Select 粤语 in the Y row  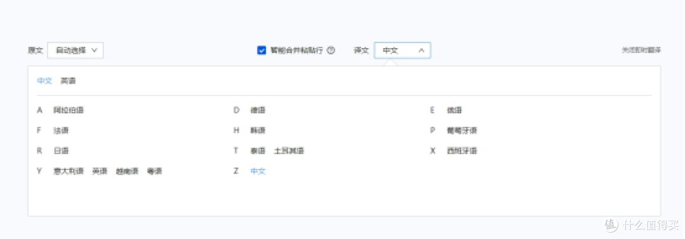click(x=155, y=171)
